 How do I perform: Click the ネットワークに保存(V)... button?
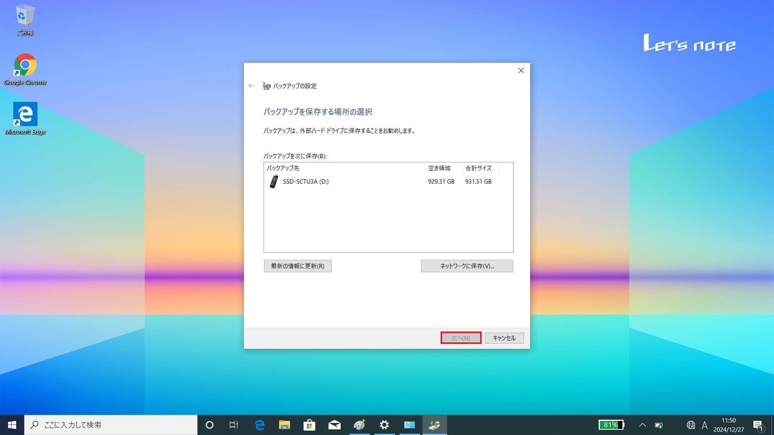(467, 266)
